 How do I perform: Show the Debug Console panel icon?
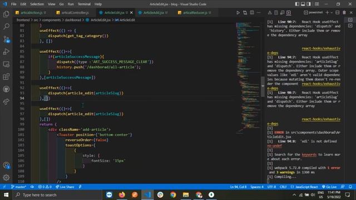tap(282, 13)
